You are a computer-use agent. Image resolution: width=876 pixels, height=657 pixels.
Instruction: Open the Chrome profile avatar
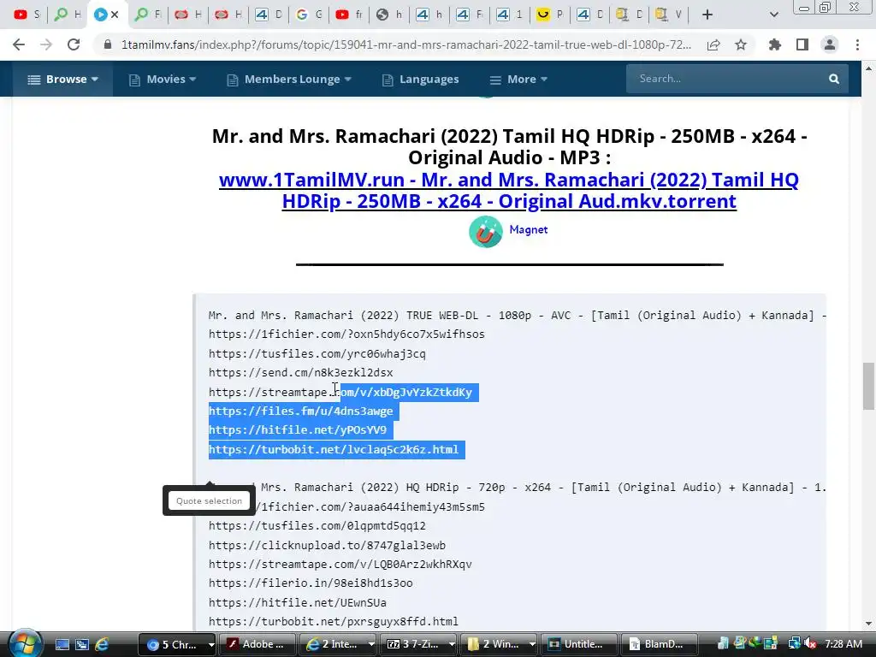coord(830,44)
